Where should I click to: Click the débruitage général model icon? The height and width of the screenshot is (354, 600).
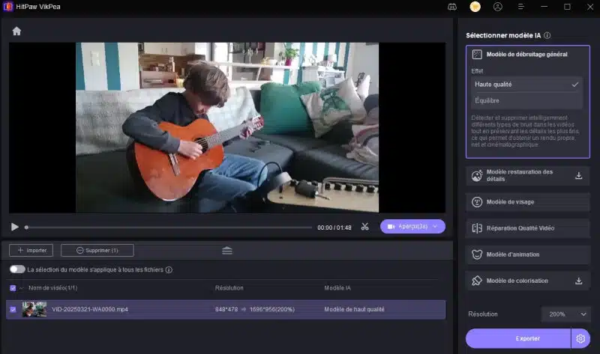(x=477, y=54)
